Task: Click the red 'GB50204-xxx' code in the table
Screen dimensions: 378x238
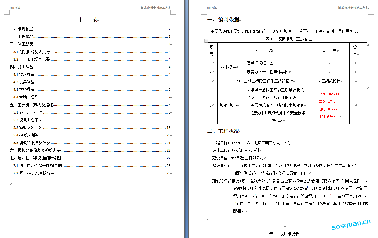Action: point(329,94)
